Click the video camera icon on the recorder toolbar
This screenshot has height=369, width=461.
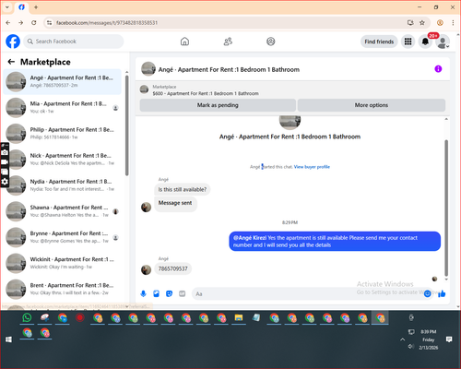point(5,161)
